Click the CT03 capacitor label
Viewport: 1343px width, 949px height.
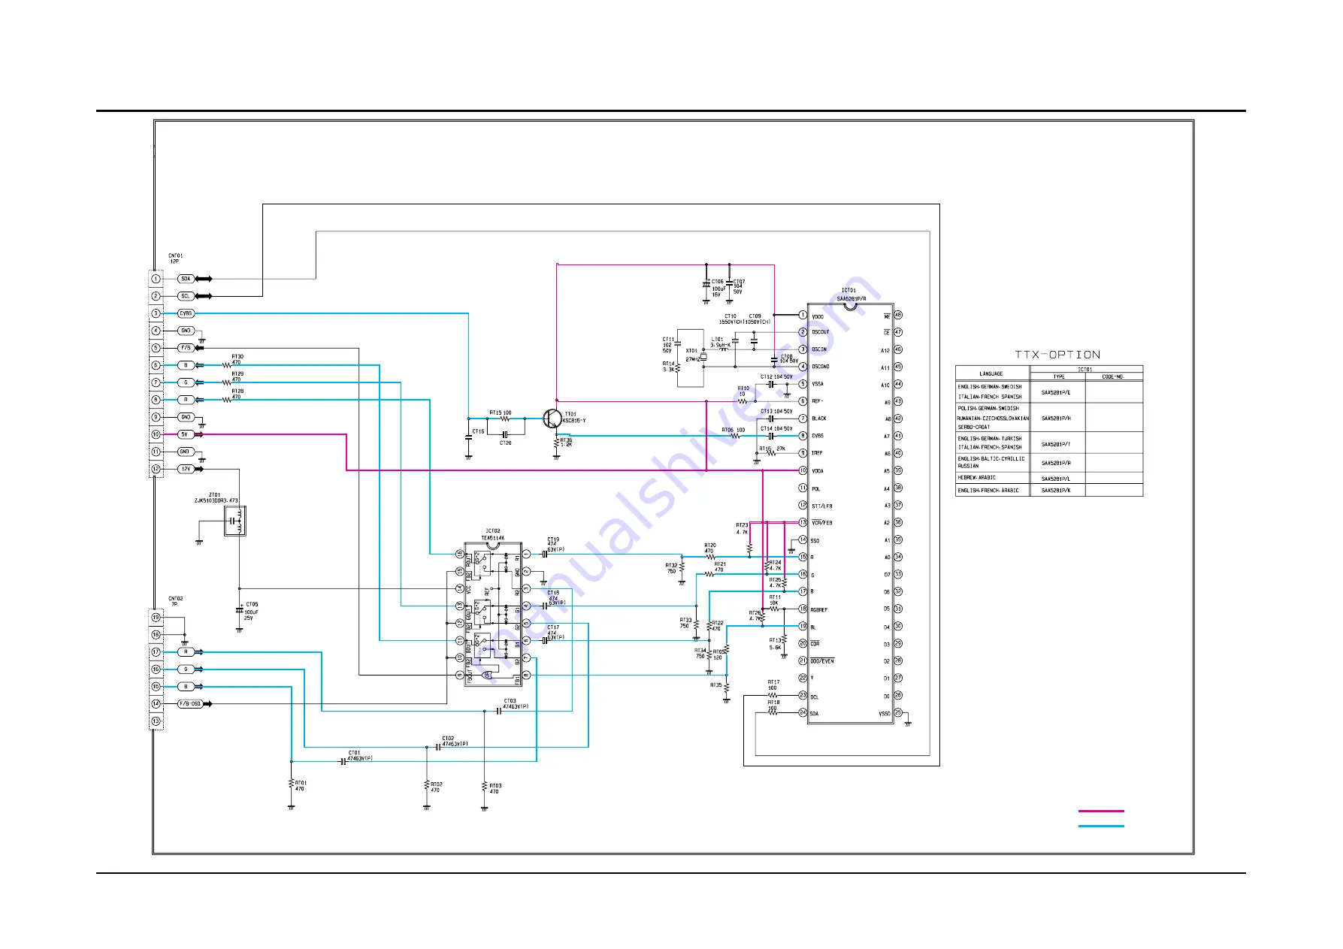(x=516, y=704)
